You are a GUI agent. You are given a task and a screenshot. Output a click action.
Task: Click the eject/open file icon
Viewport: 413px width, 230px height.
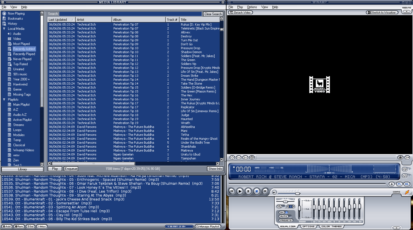(392, 184)
